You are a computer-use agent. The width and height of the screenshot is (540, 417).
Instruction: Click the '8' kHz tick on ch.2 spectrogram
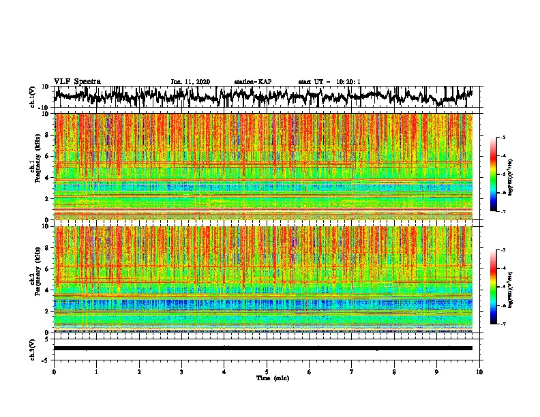(48, 248)
